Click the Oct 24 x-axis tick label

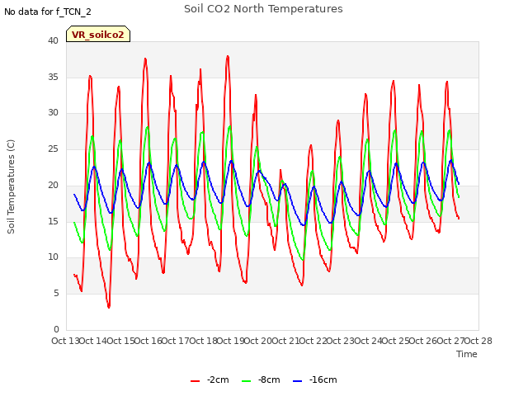368,341
